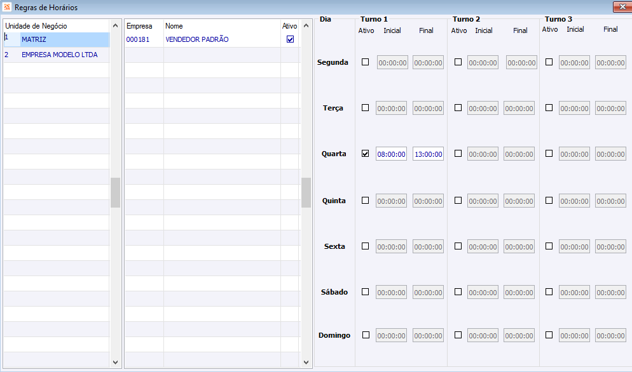Enable Turno 1 for Quinta
Screen dimensions: 632x372
(x=365, y=201)
